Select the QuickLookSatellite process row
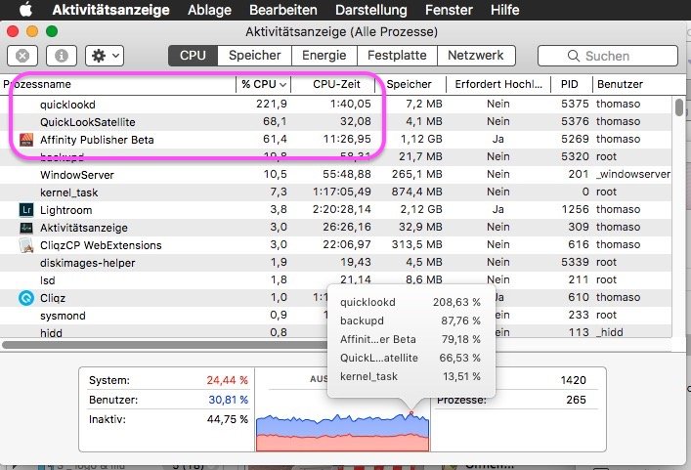The height and width of the screenshot is (470, 691). point(336,122)
